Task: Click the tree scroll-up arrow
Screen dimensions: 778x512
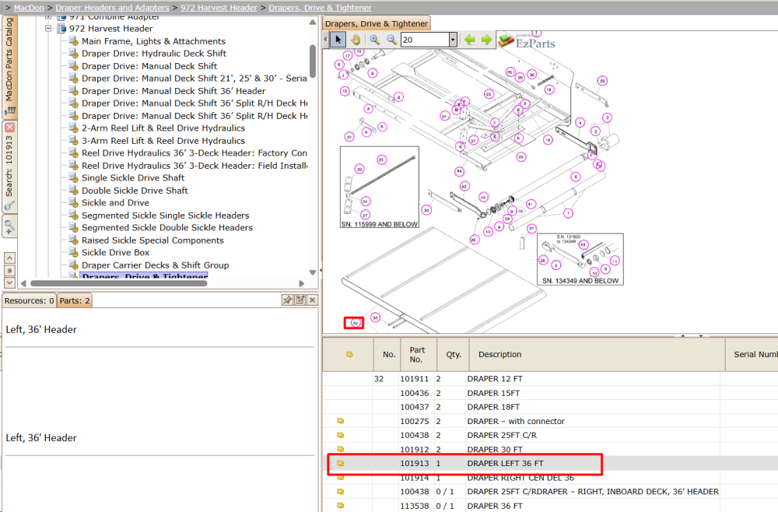Action: pyautogui.click(x=313, y=23)
